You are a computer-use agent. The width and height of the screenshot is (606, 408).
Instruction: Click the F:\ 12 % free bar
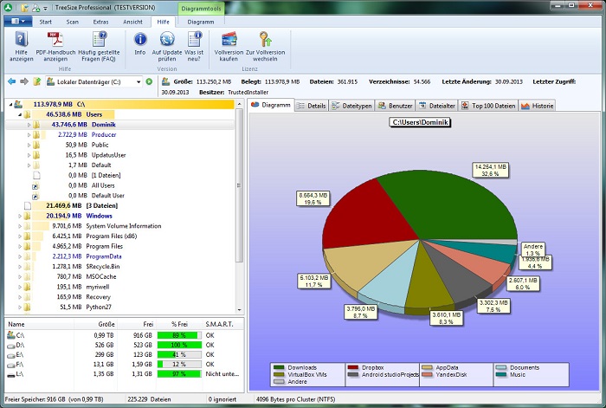(179, 365)
